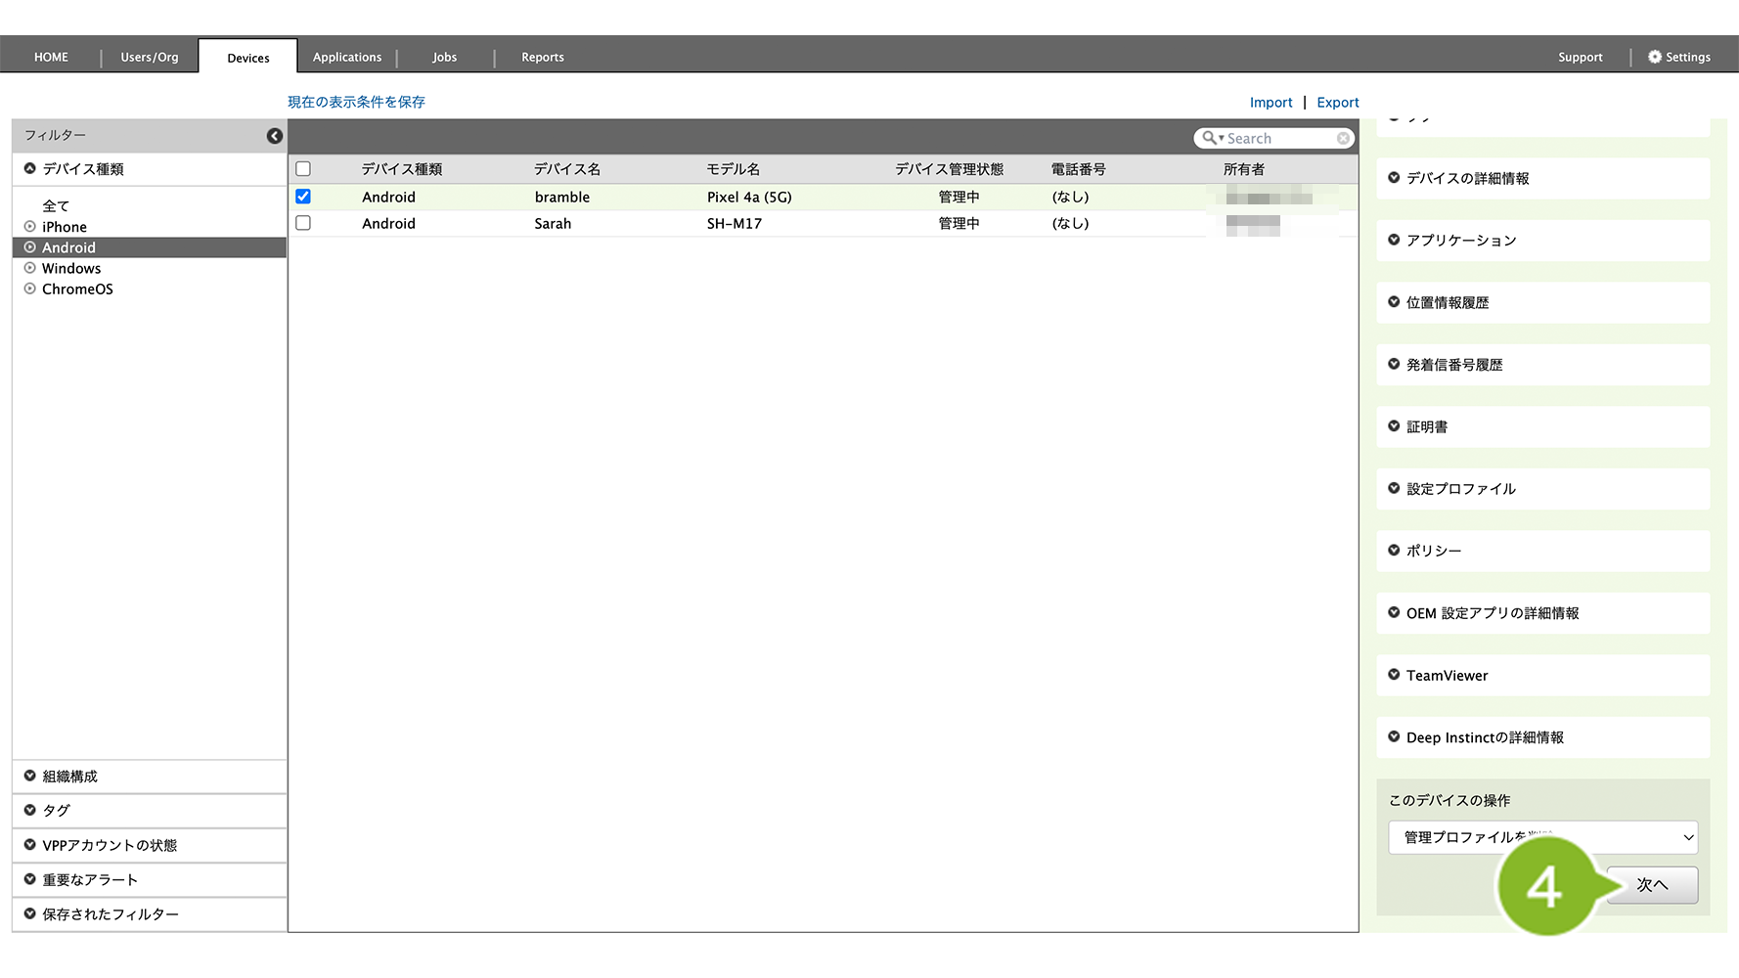Click the search magnifier icon
This screenshot has width=1739, height=978.
(1210, 138)
